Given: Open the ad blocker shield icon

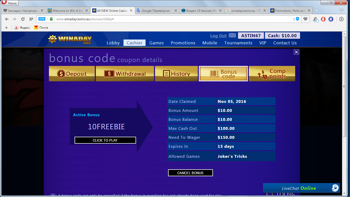Looking at the screenshot, I should (297, 19).
